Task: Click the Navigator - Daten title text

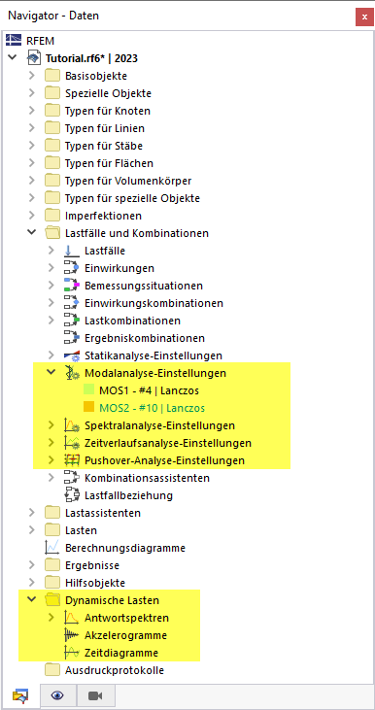Action: [53, 16]
